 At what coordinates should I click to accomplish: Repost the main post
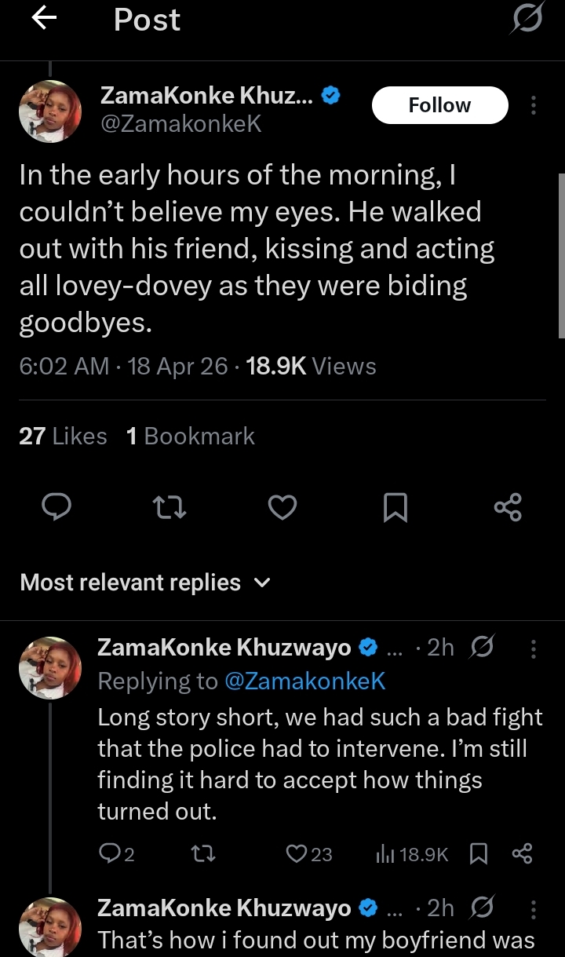pyautogui.click(x=169, y=508)
